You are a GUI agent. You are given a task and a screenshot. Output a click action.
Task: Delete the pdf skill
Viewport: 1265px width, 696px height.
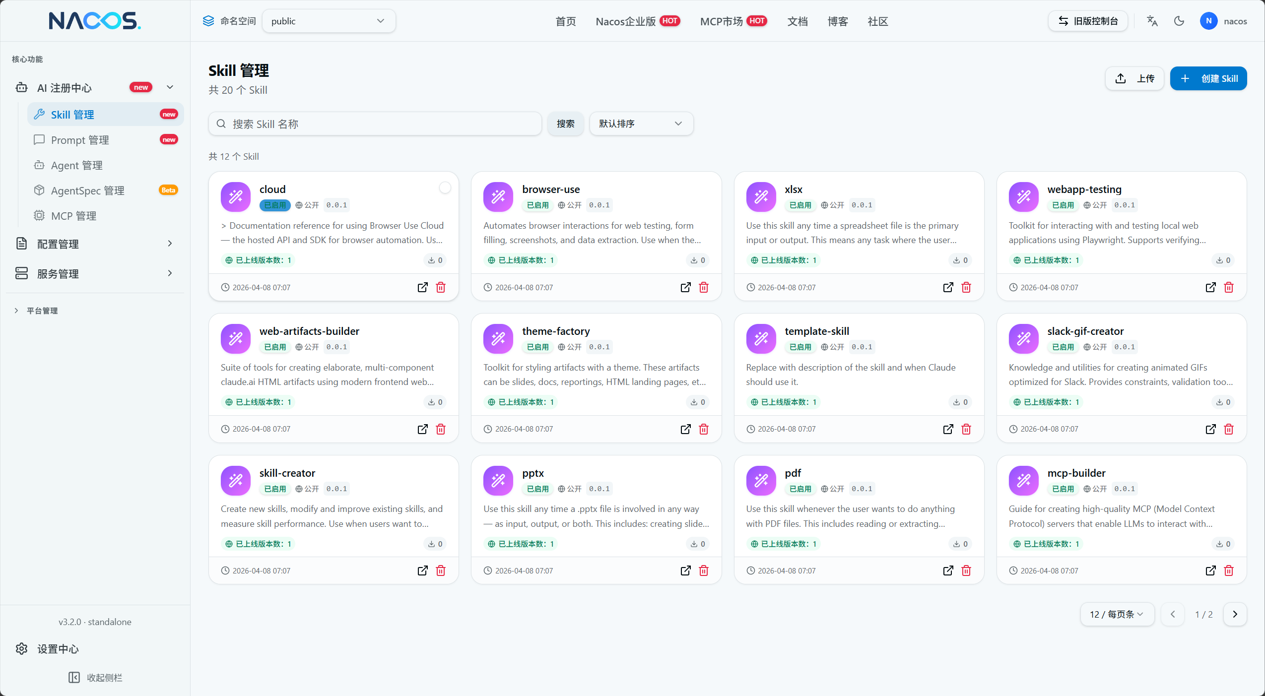(966, 570)
